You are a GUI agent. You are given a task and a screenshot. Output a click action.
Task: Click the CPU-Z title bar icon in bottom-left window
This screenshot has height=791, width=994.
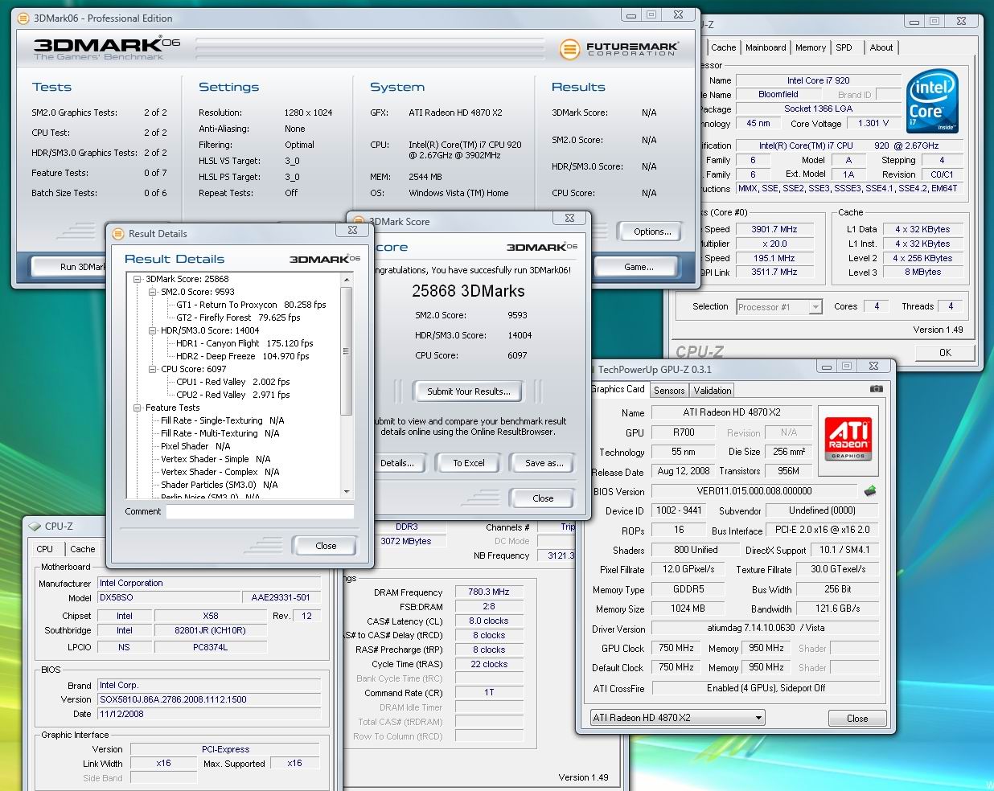(34, 527)
